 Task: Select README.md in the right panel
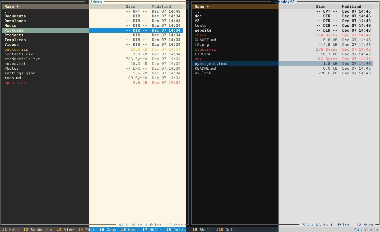coord(205,68)
